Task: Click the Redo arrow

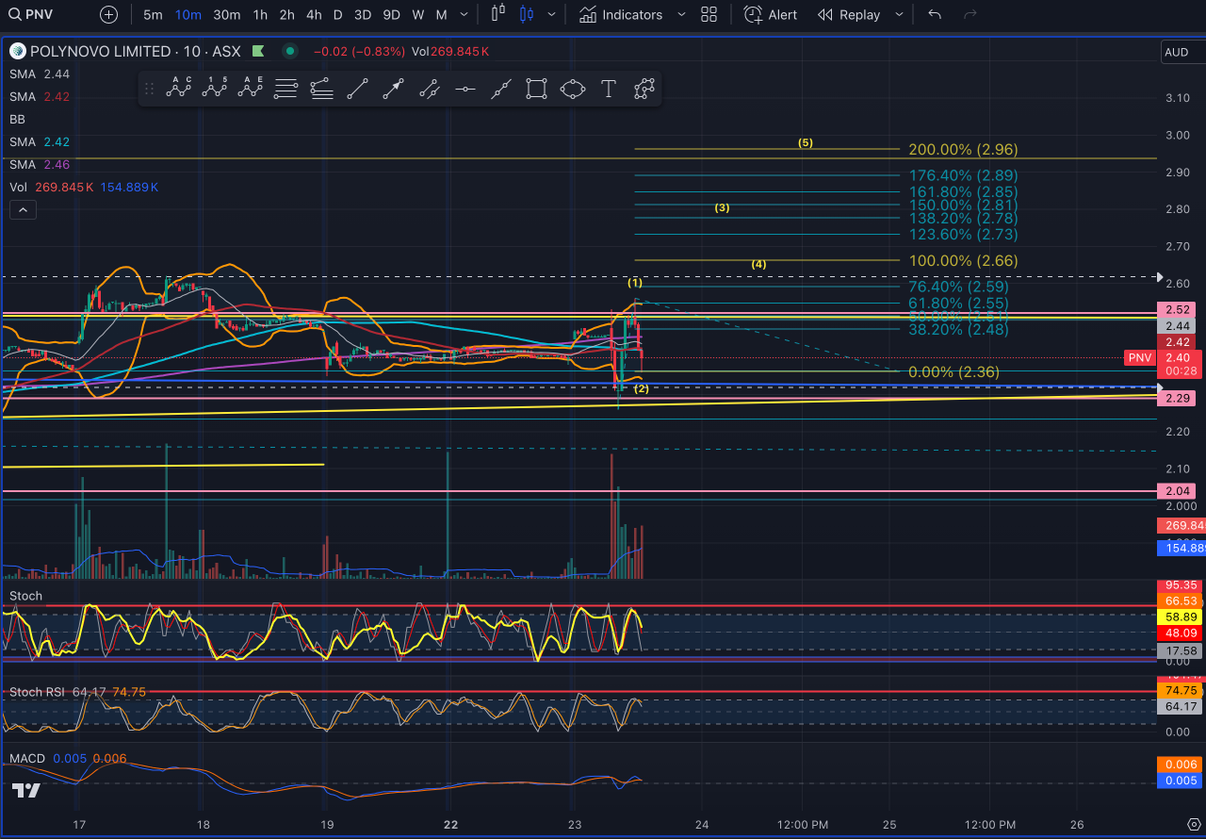Action: [970, 14]
